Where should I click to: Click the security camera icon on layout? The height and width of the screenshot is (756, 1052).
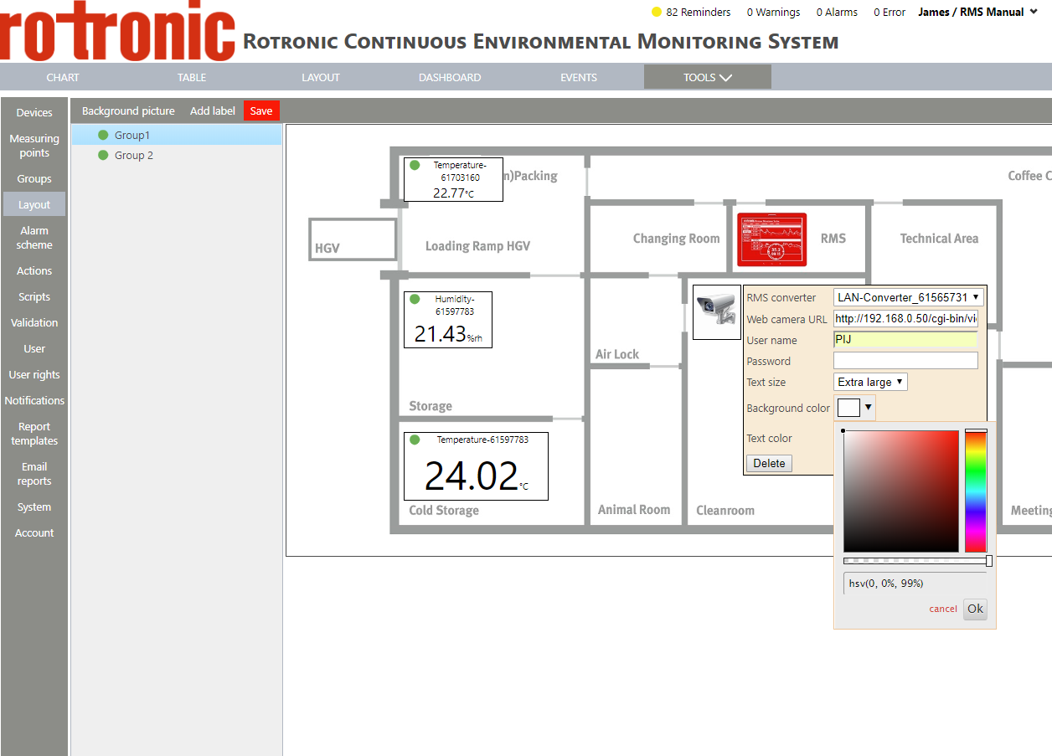coord(717,312)
